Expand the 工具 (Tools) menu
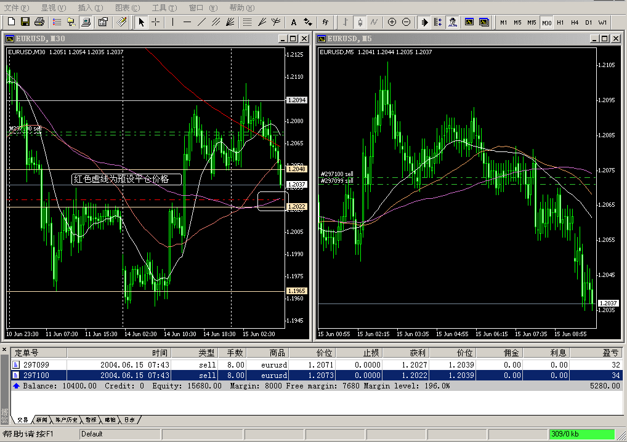627x442 pixels. coord(163,7)
